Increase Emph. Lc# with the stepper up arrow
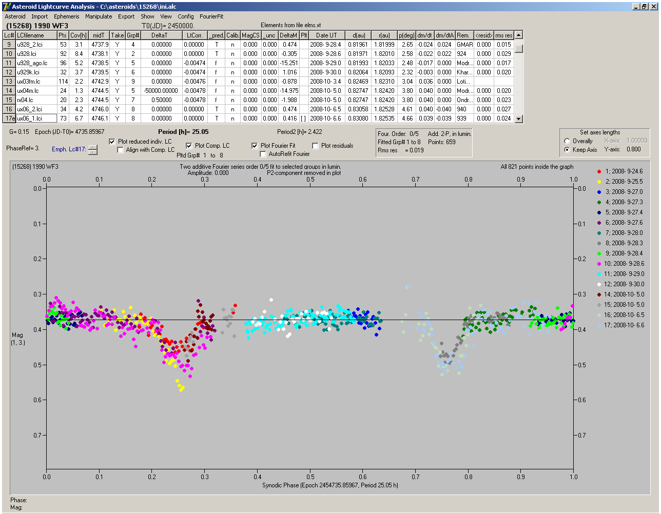Image resolution: width=661 pixels, height=514 pixels. (x=92, y=148)
